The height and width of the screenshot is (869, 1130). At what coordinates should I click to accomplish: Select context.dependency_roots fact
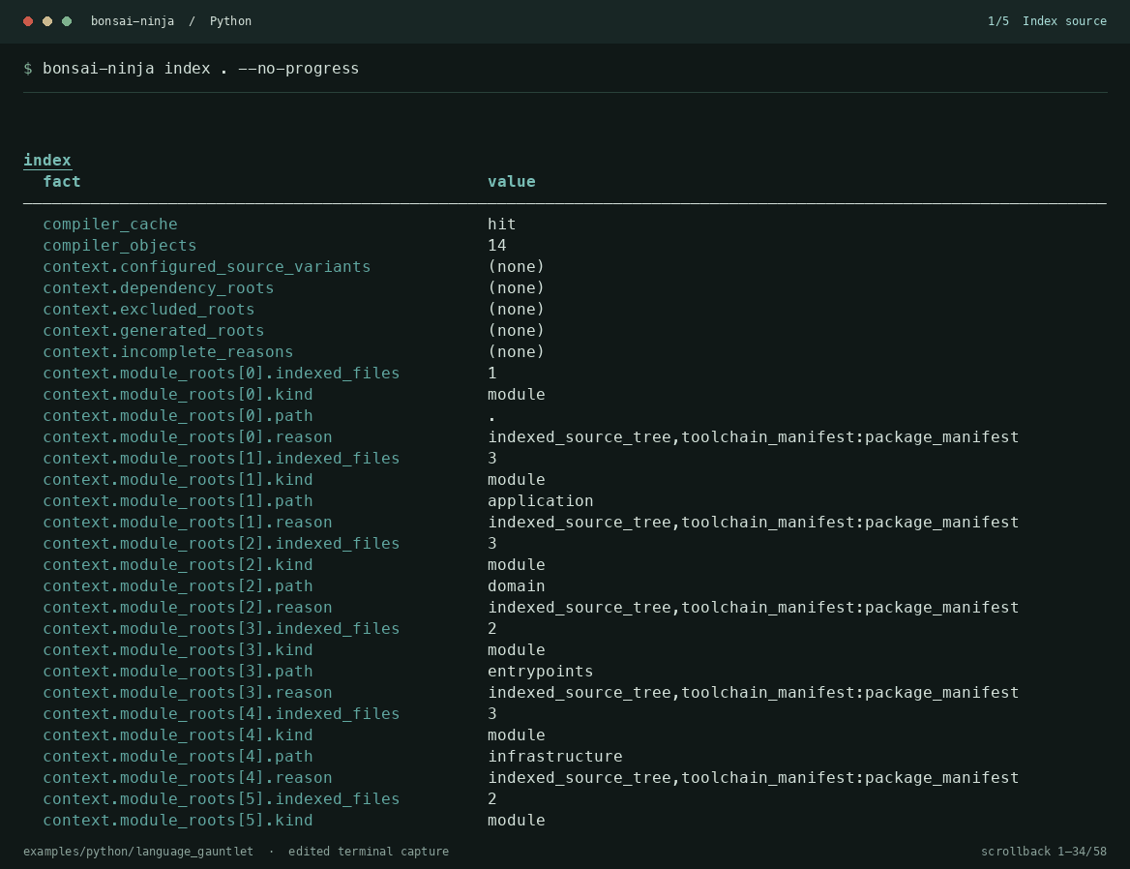click(x=159, y=288)
